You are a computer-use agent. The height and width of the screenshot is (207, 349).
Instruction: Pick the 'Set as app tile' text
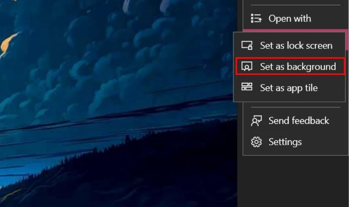coord(288,88)
